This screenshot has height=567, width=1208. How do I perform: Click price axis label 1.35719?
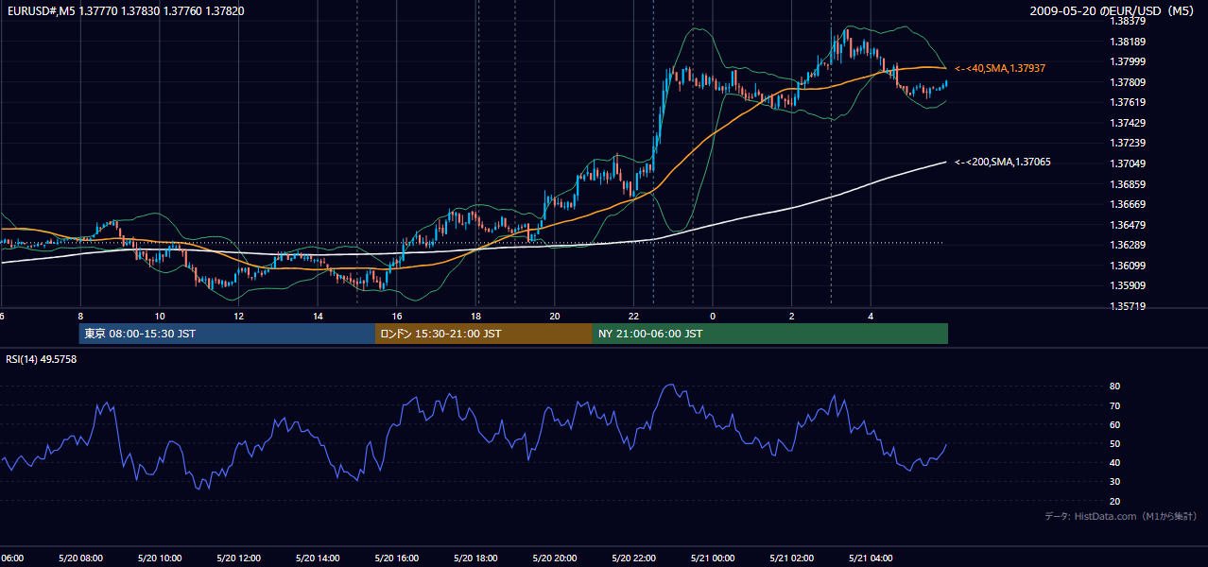(x=1128, y=306)
